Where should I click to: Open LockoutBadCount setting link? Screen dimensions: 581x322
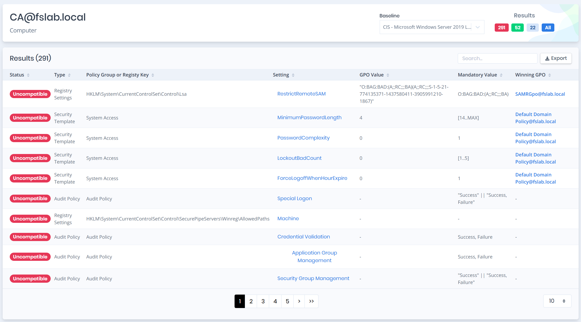click(299, 158)
